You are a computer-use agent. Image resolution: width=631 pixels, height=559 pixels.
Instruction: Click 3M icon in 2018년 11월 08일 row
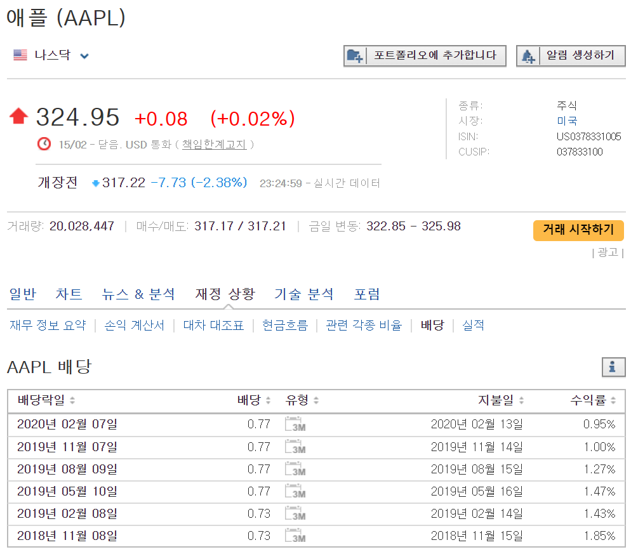click(x=295, y=536)
